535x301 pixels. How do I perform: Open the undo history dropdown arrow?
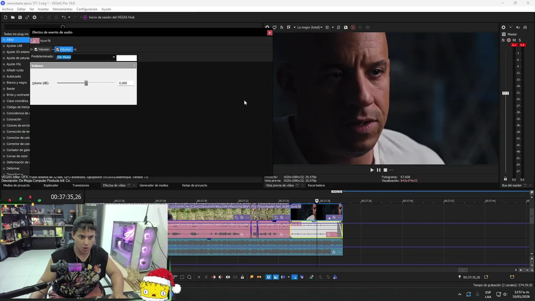(x=69, y=17)
